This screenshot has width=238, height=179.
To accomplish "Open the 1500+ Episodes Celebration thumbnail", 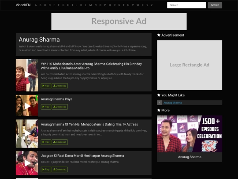I will tap(190, 134).
